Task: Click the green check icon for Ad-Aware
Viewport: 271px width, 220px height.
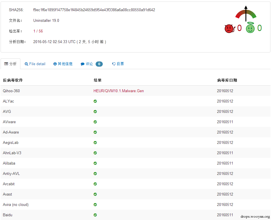Action: [95, 132]
